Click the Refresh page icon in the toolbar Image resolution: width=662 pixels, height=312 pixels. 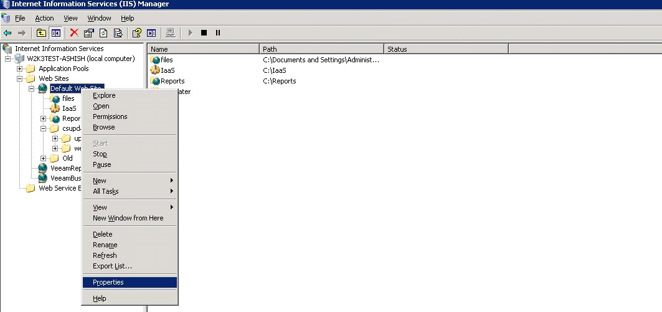(103, 33)
